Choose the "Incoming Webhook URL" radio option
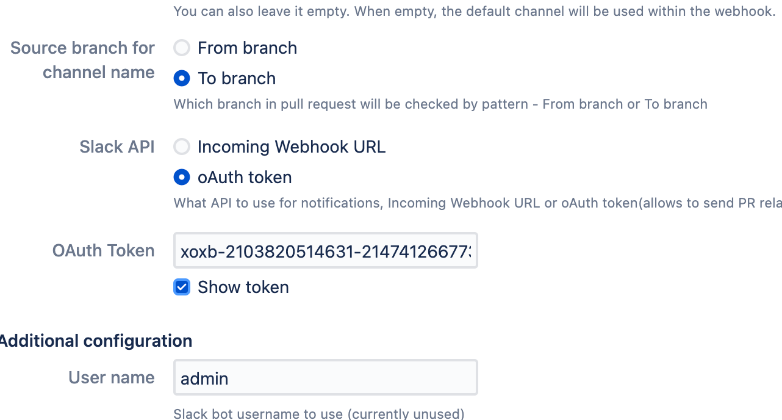782x420 pixels. click(x=182, y=147)
